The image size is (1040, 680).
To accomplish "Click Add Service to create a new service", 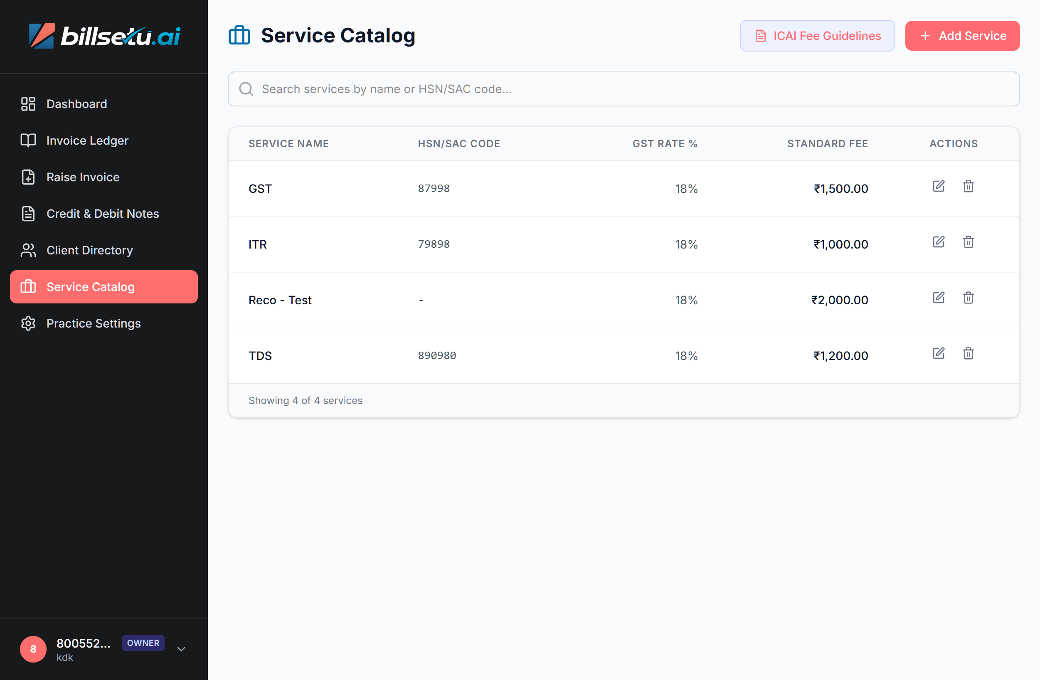I will (962, 35).
